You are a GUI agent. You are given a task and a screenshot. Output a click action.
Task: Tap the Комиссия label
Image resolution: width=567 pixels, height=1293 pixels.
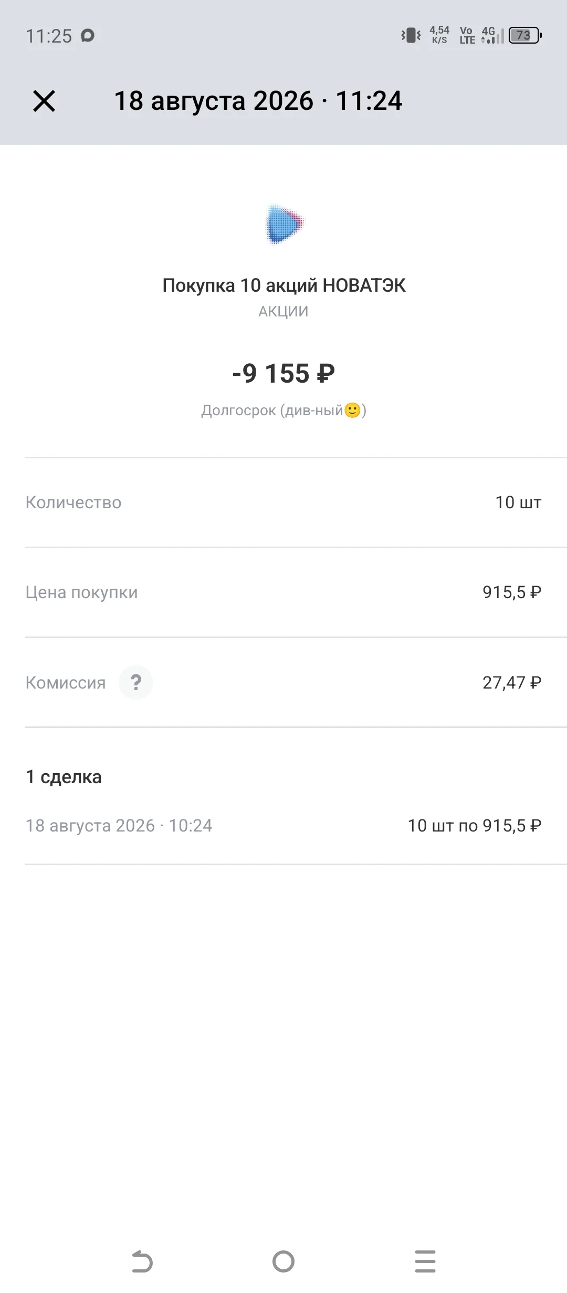tap(66, 683)
